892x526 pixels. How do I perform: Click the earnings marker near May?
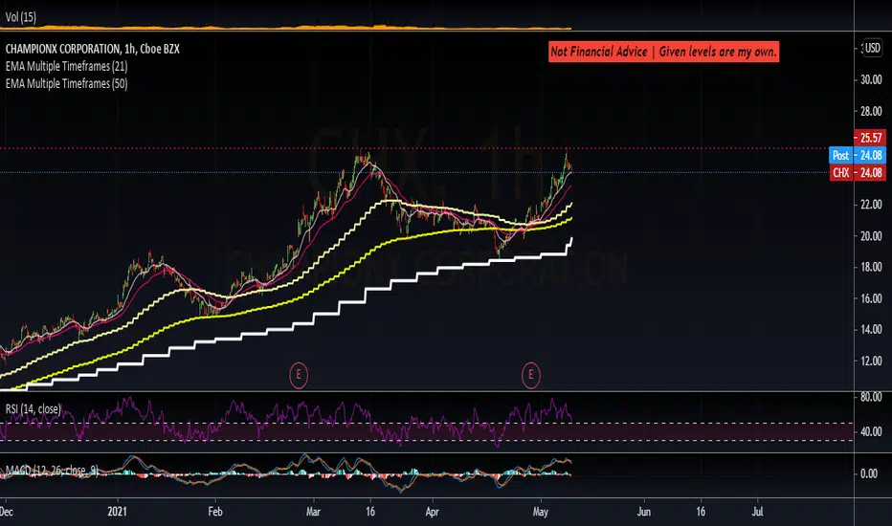531,375
